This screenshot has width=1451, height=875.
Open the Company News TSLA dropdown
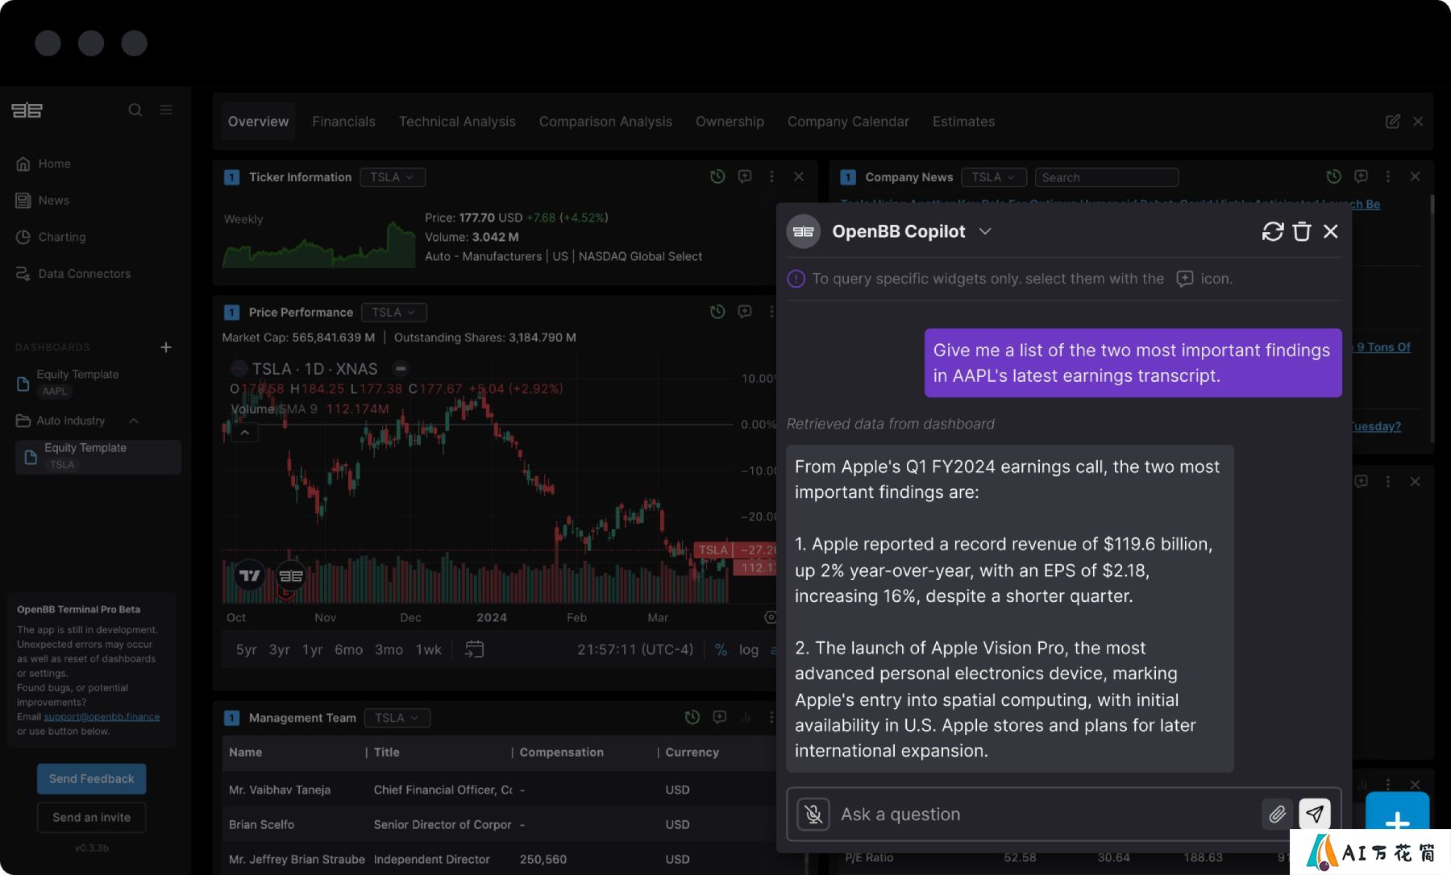pyautogui.click(x=994, y=177)
